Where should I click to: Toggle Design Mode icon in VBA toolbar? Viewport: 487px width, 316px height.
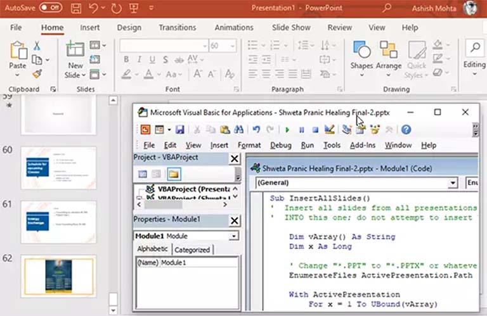329,130
